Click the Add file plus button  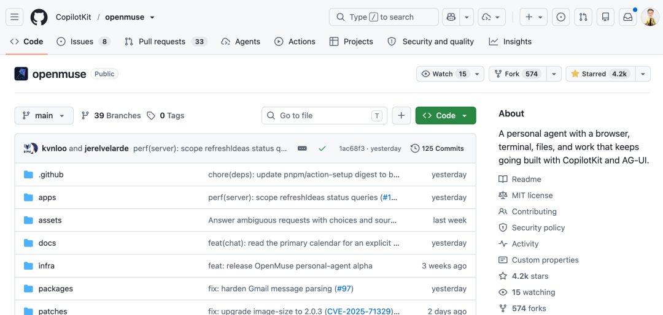point(401,116)
